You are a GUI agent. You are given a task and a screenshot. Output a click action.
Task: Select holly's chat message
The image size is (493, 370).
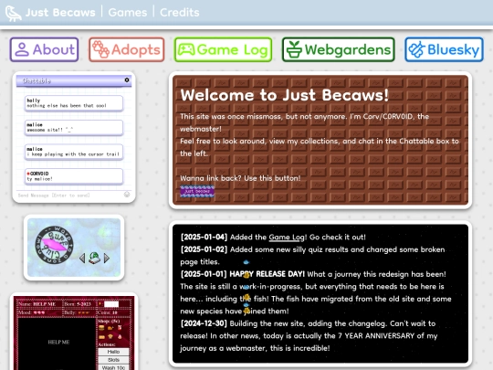point(74,103)
